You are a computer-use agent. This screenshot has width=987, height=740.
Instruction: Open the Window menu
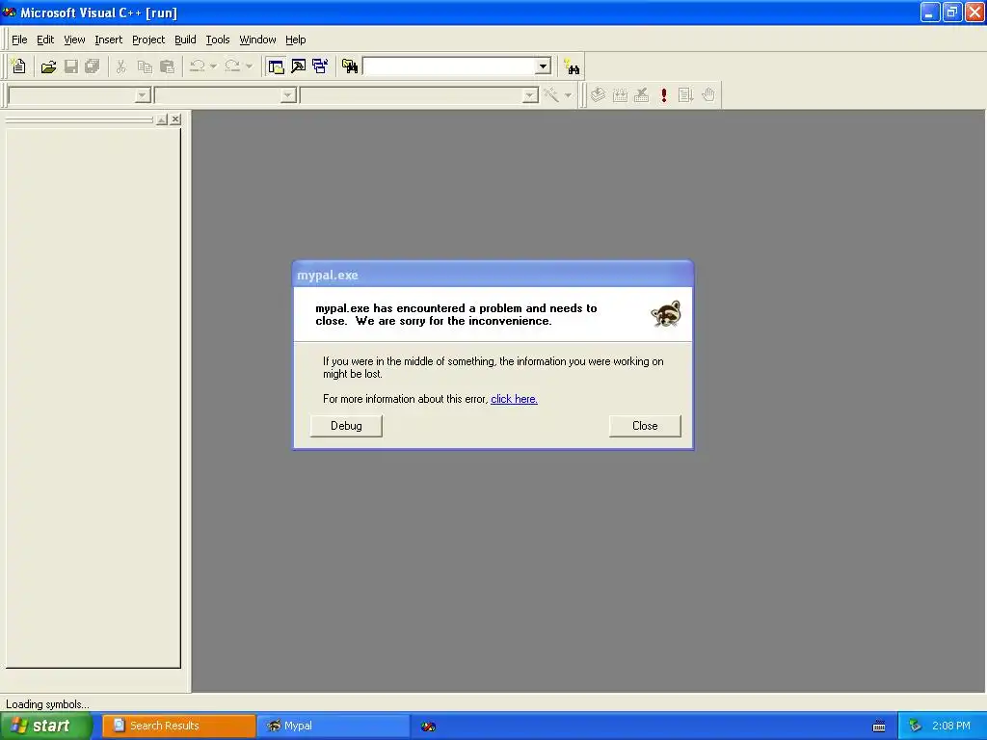click(x=257, y=40)
